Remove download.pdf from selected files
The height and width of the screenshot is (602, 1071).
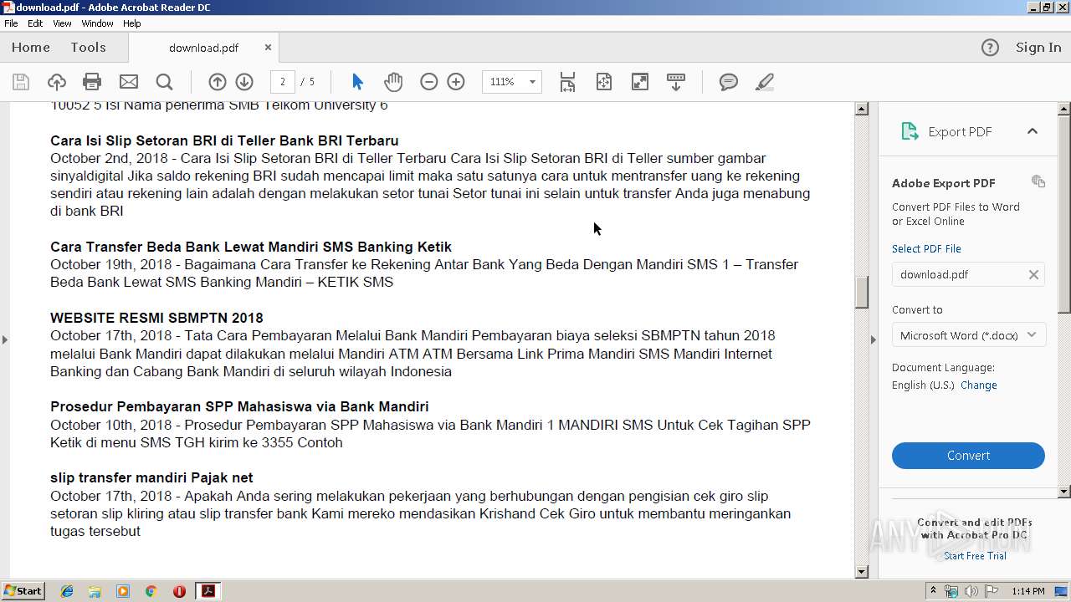[x=1033, y=274]
